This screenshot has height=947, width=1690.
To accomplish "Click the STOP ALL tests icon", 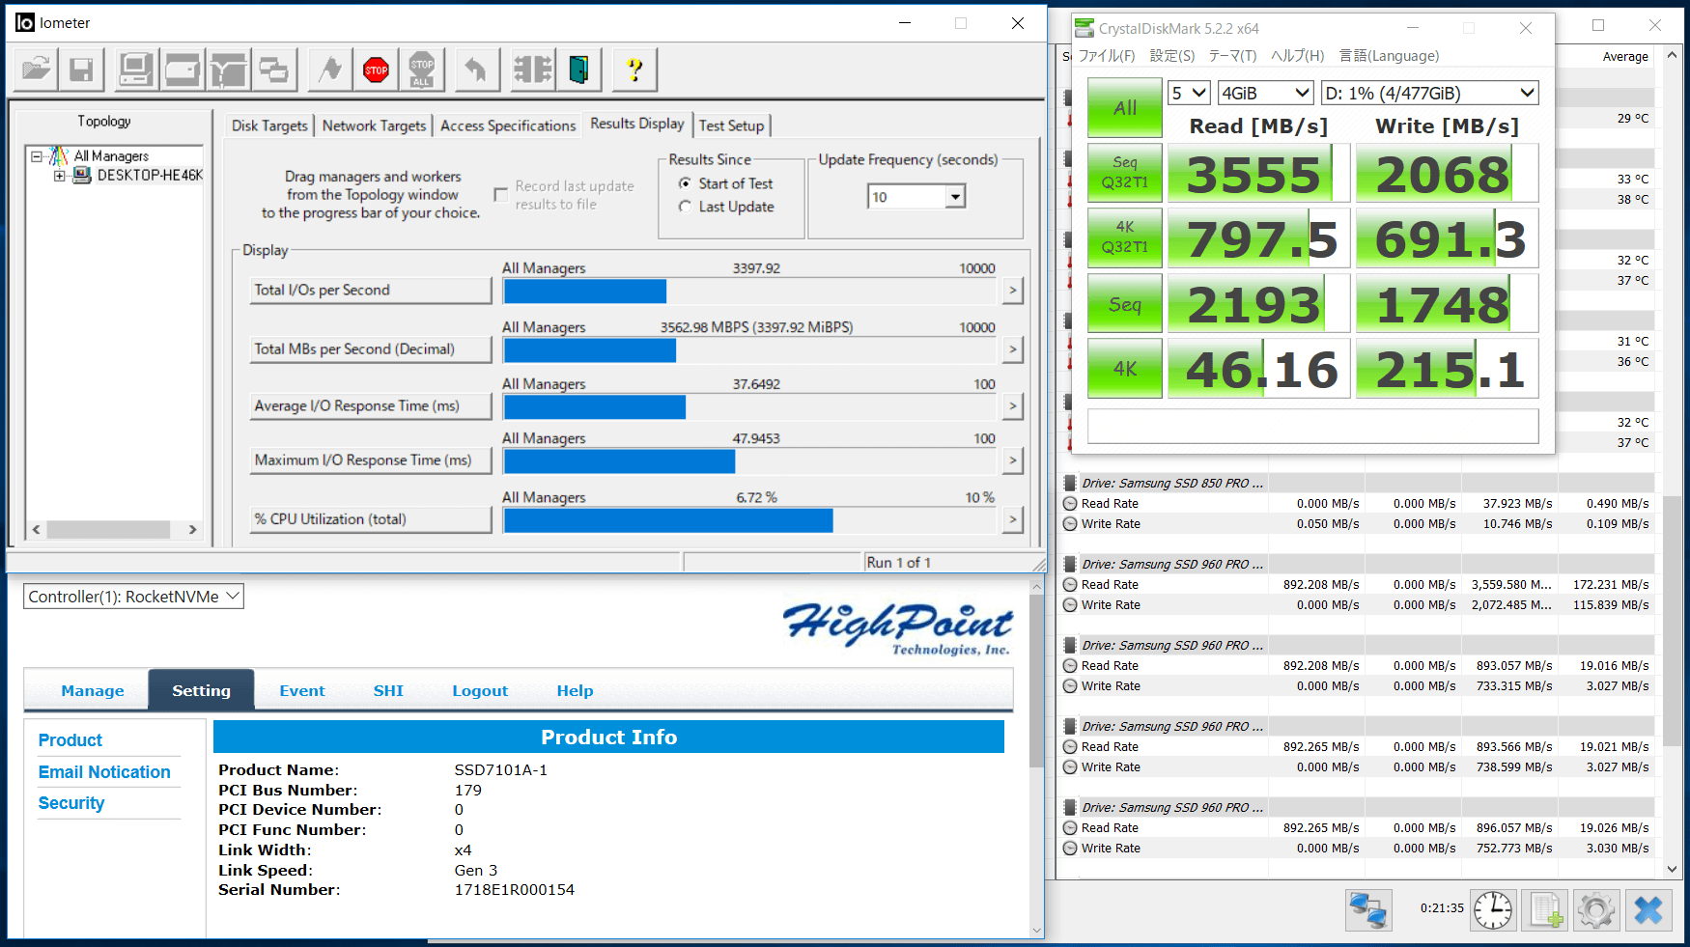I will tap(422, 70).
